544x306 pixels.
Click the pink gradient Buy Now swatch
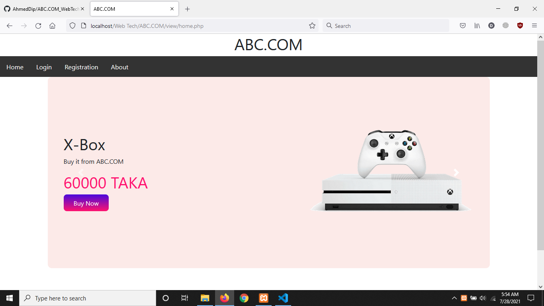(86, 203)
